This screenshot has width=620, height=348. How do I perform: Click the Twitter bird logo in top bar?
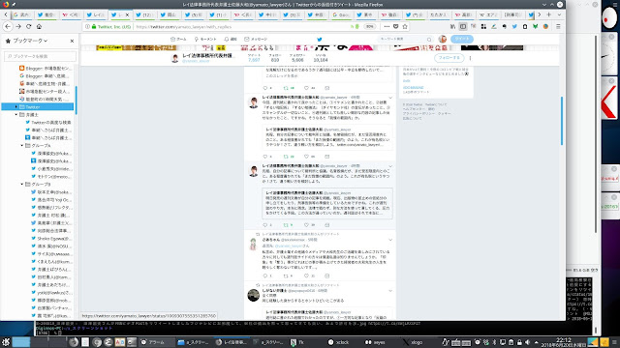click(320, 39)
